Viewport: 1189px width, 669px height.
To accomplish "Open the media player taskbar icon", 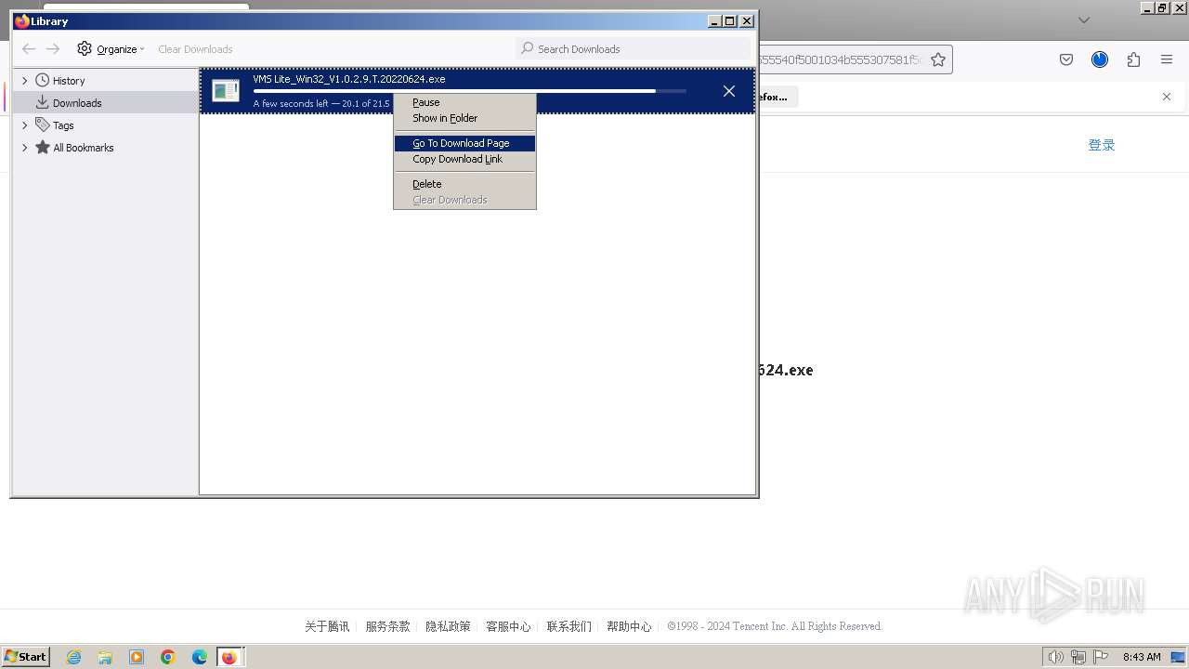I will coord(137,657).
